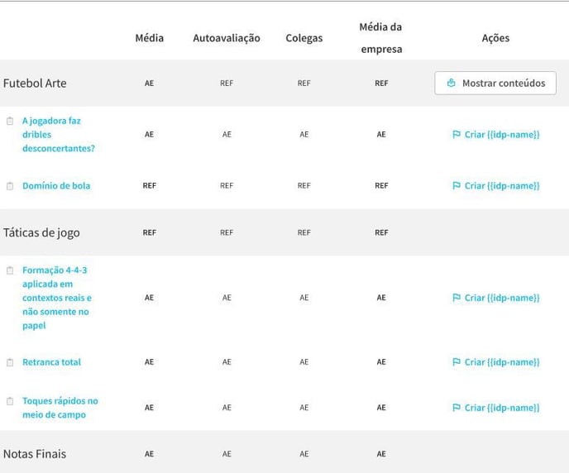
Task: Open the Domínio de bola link
Action: click(x=56, y=186)
